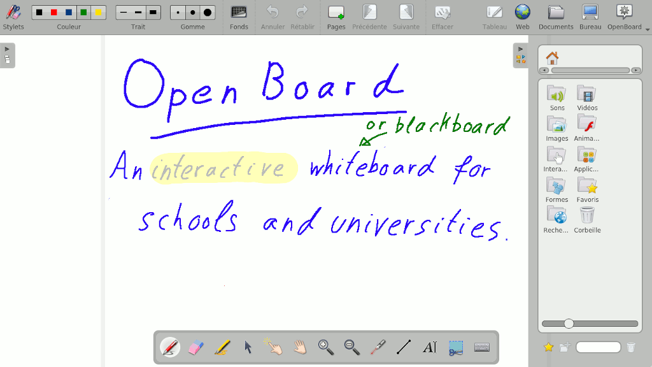Open the Recherche web folder
Screen dimensions: 652x367
(556, 220)
